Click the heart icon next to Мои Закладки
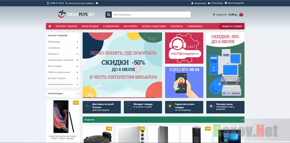290x143 pixels. coord(226,3)
